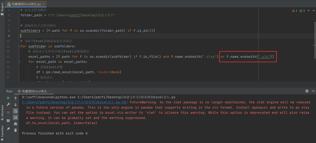316x143 pixels.
Task: Click the up arrow in Run console
Action: pos(16,98)
